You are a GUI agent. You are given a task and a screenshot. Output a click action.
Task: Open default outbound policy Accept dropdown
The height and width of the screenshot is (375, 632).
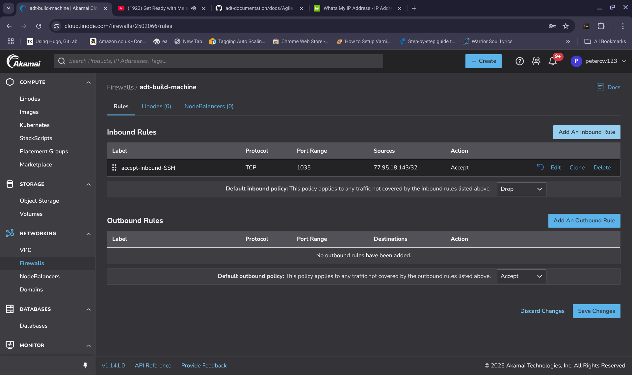tap(521, 276)
